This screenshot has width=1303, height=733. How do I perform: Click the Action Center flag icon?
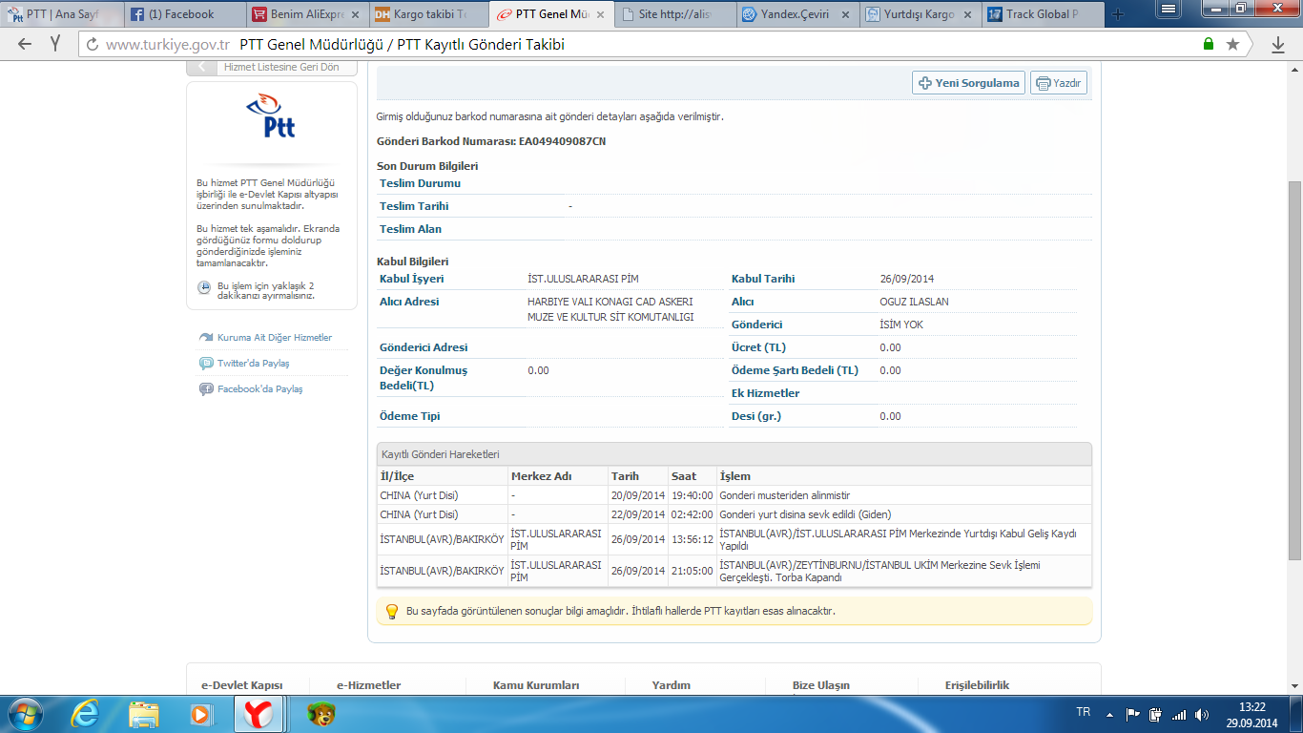point(1133,714)
